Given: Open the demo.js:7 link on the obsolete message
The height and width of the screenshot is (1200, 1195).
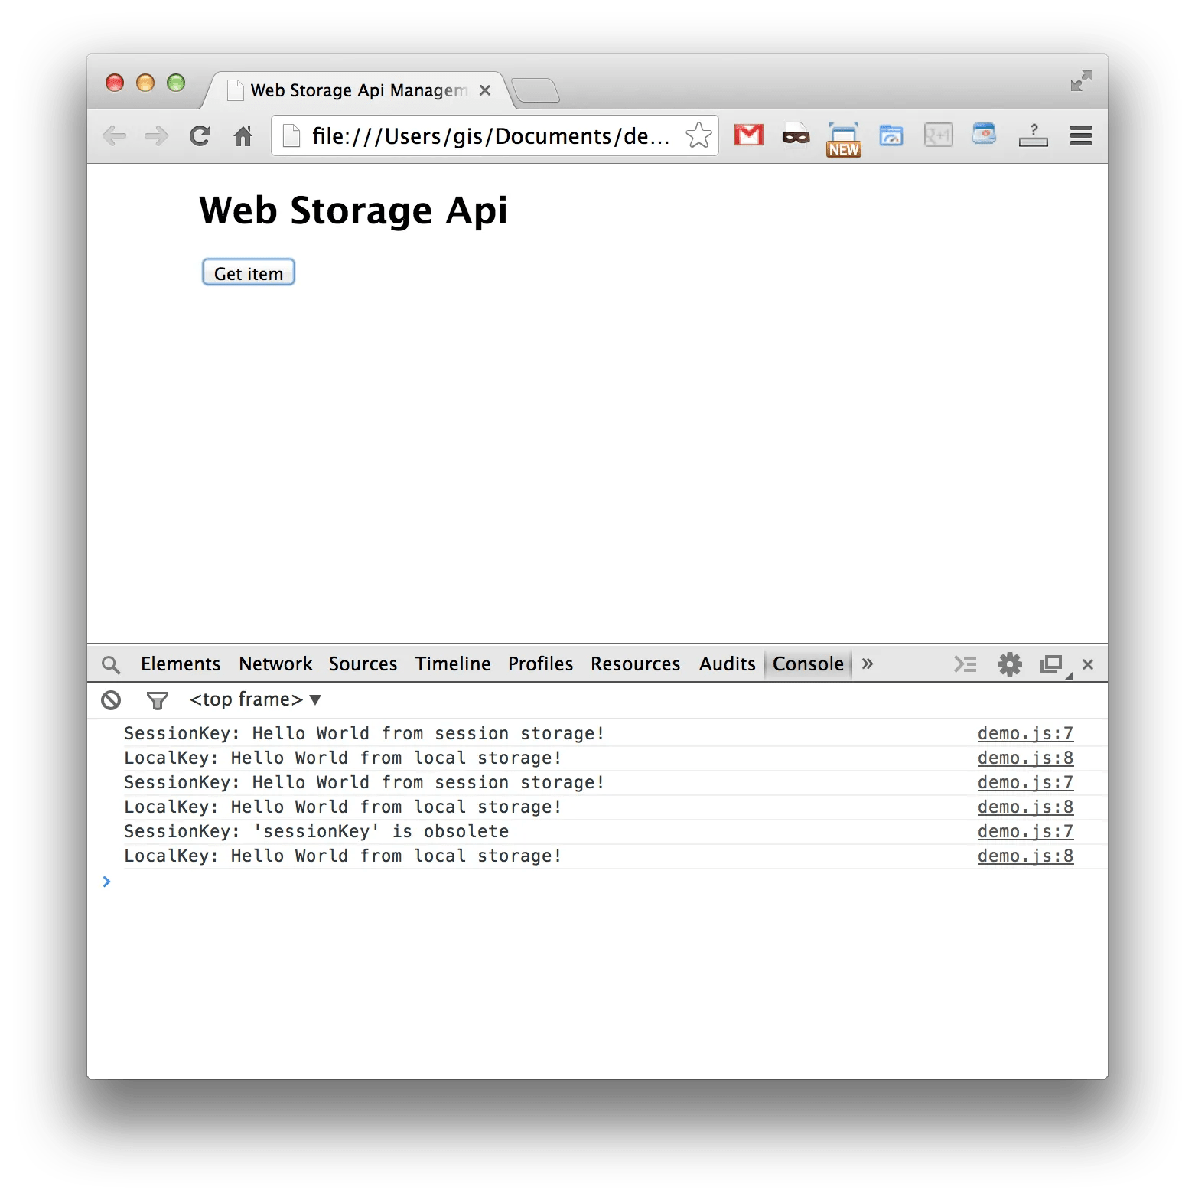Looking at the screenshot, I should coord(1025,831).
